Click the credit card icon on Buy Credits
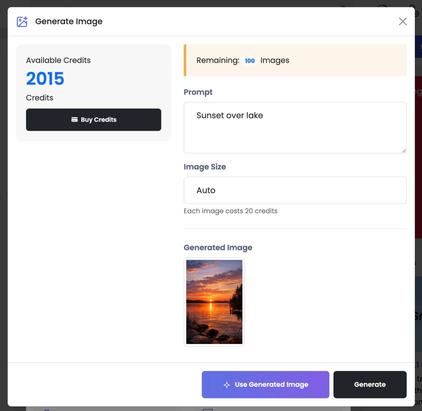Screen dimensions: 422x411 (75, 120)
